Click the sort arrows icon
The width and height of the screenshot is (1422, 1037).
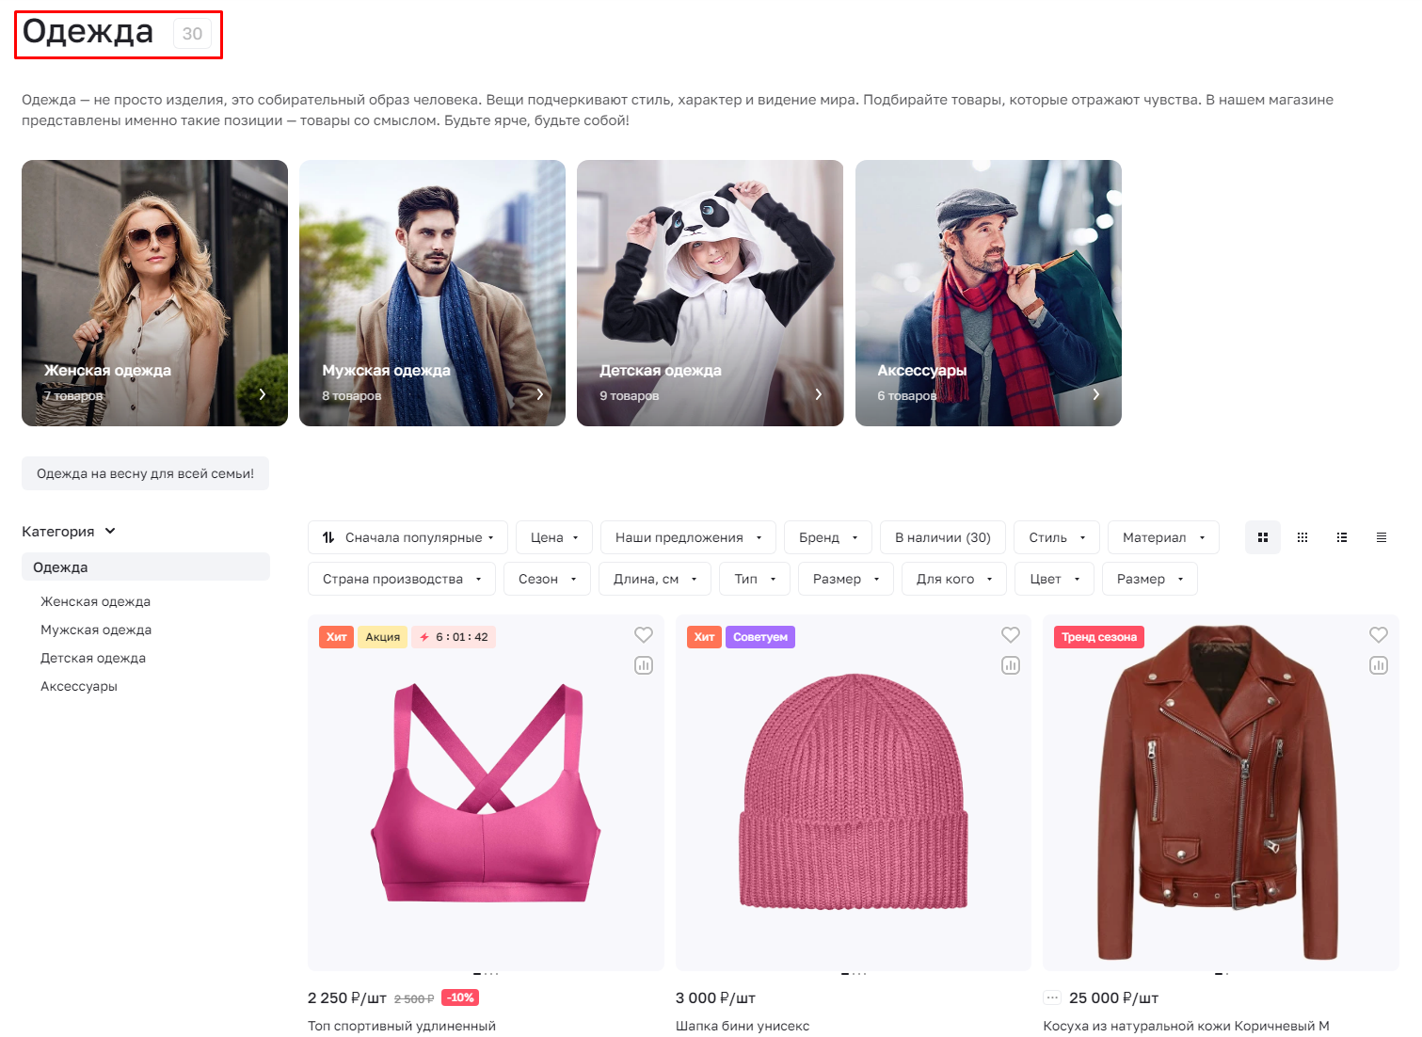pos(328,537)
